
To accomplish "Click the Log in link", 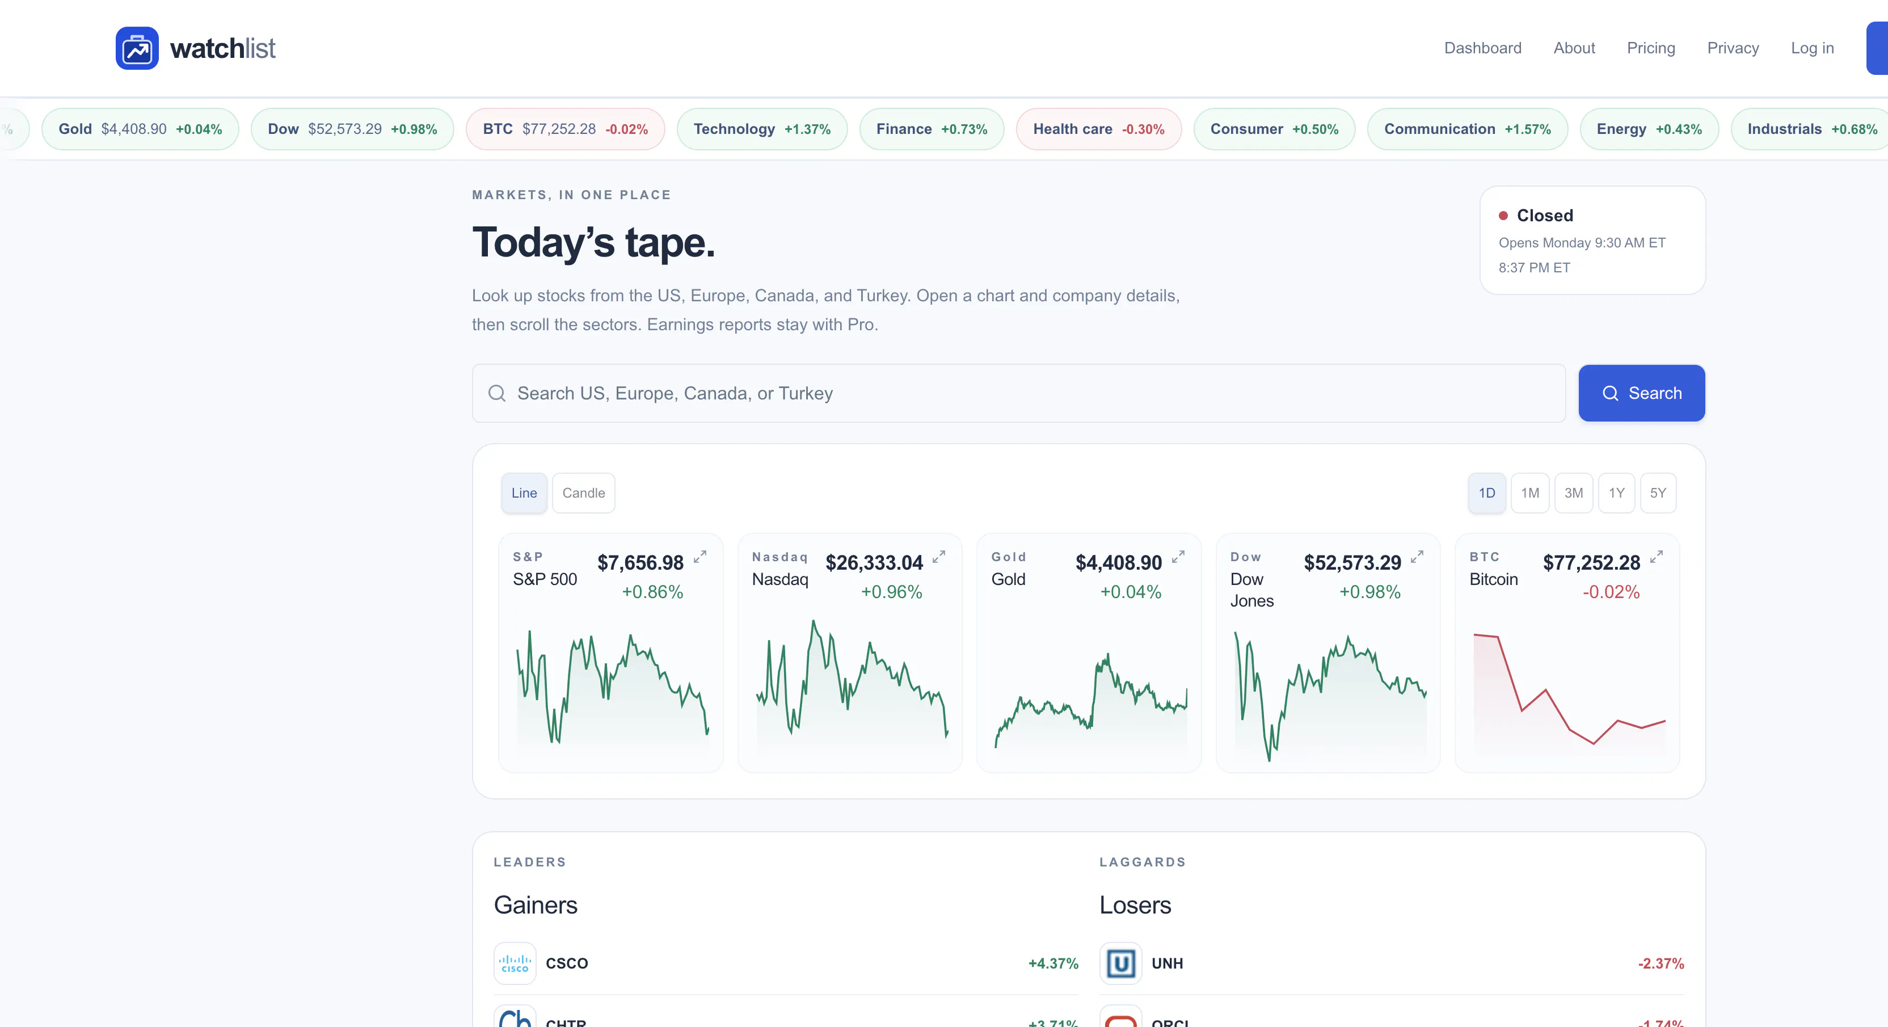I will (x=1813, y=48).
